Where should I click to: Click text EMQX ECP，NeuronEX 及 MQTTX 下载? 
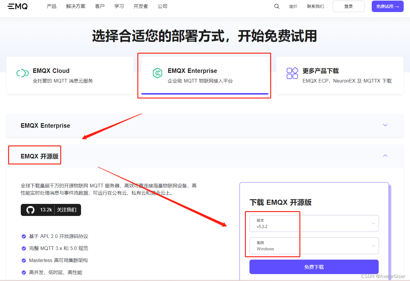tap(347, 81)
